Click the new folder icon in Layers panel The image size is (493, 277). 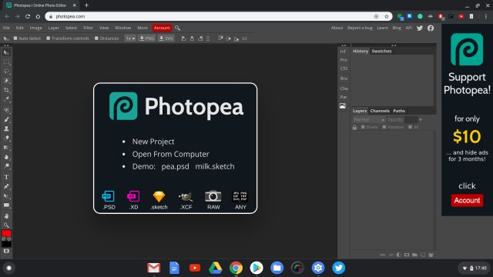(414, 255)
